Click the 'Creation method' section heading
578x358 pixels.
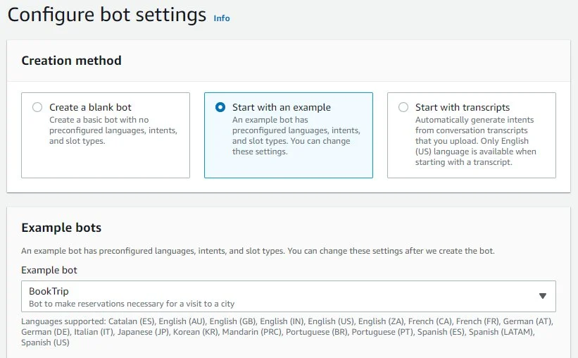[71, 61]
